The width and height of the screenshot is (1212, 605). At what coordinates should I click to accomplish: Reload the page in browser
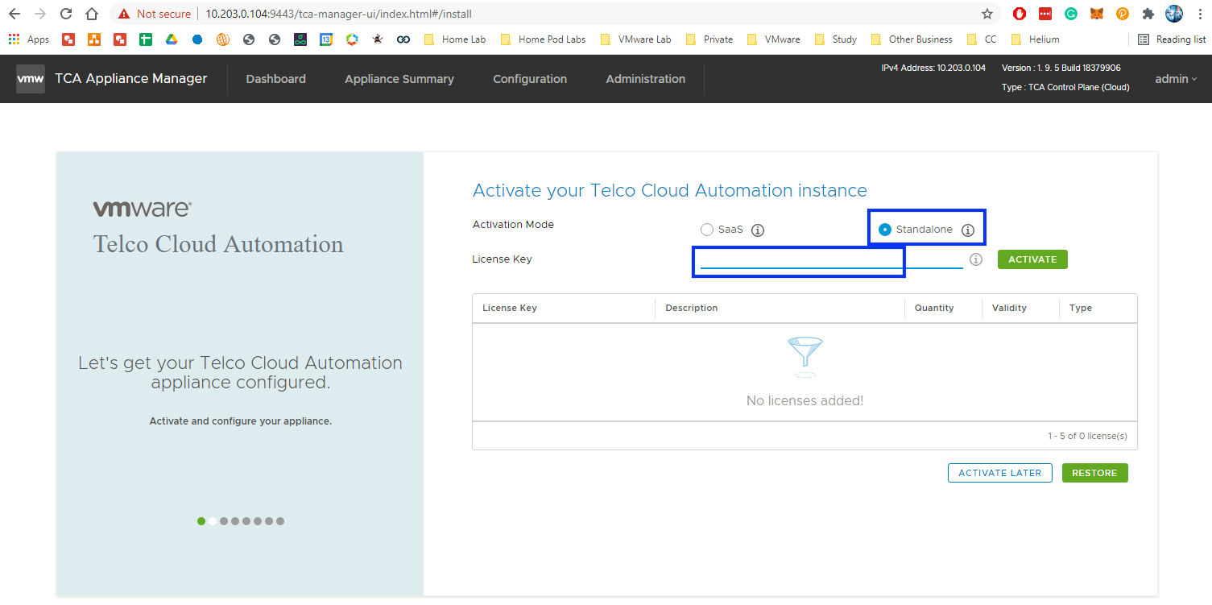(66, 14)
